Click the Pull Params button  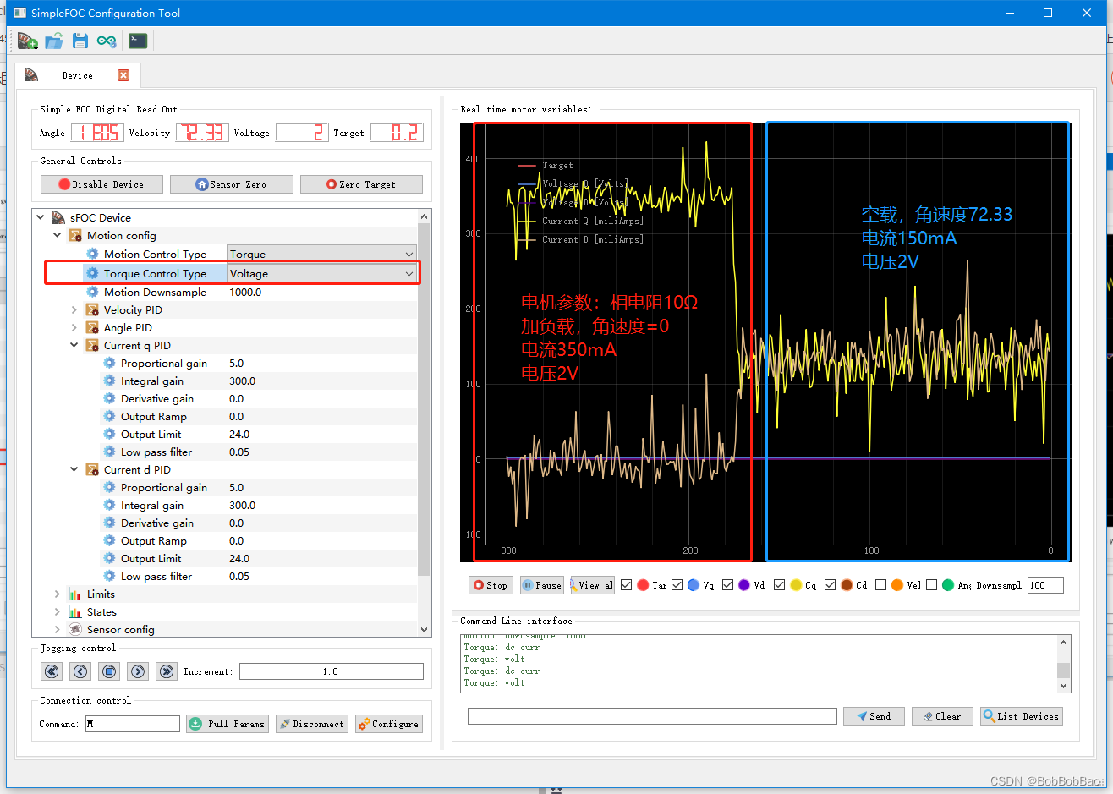coord(228,724)
